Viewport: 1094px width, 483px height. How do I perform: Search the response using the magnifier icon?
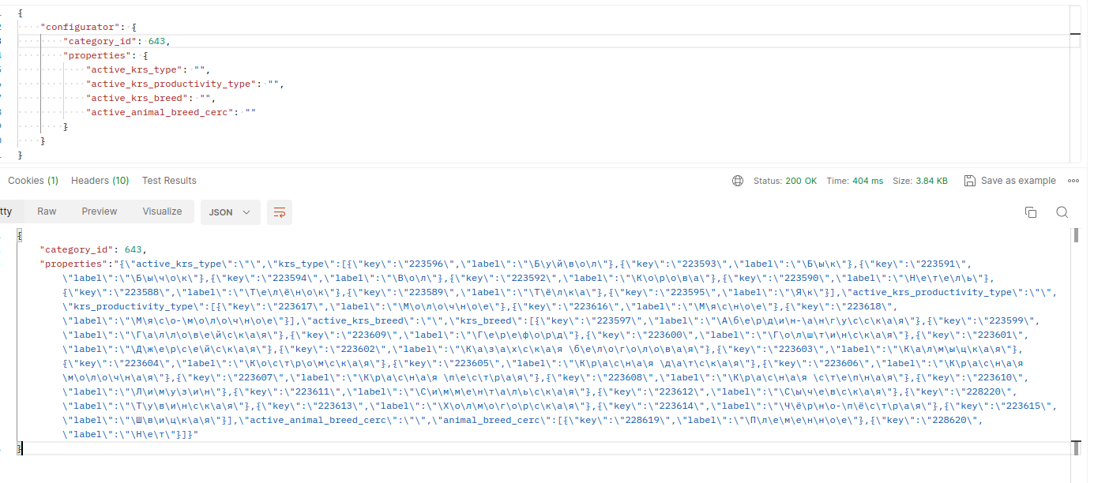coord(1062,212)
